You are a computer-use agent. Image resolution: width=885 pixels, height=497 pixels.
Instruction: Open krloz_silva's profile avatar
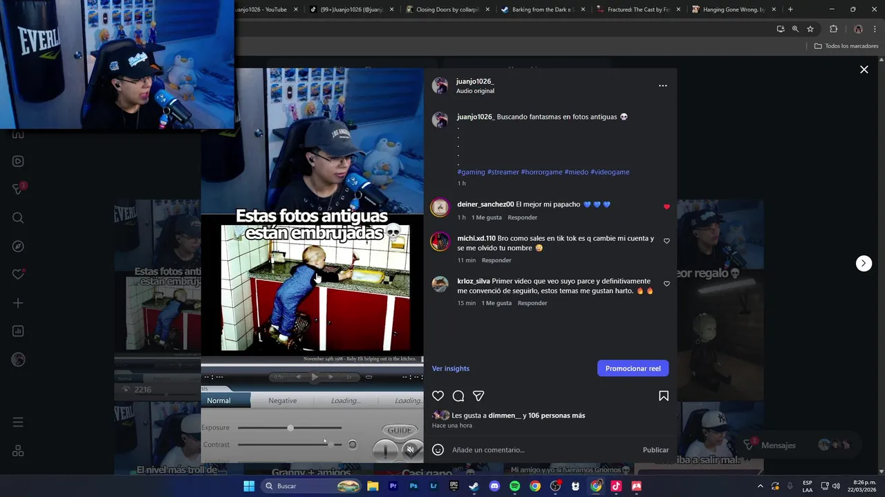click(440, 284)
